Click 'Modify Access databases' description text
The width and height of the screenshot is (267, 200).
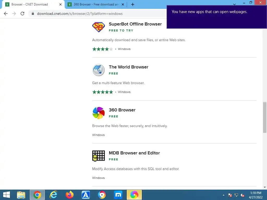pos(136,169)
